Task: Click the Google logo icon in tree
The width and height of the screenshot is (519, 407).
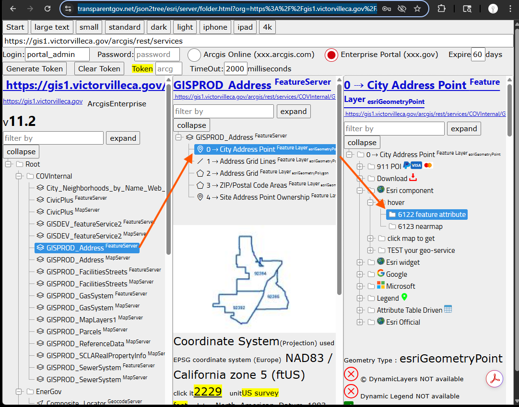Action: (x=381, y=274)
